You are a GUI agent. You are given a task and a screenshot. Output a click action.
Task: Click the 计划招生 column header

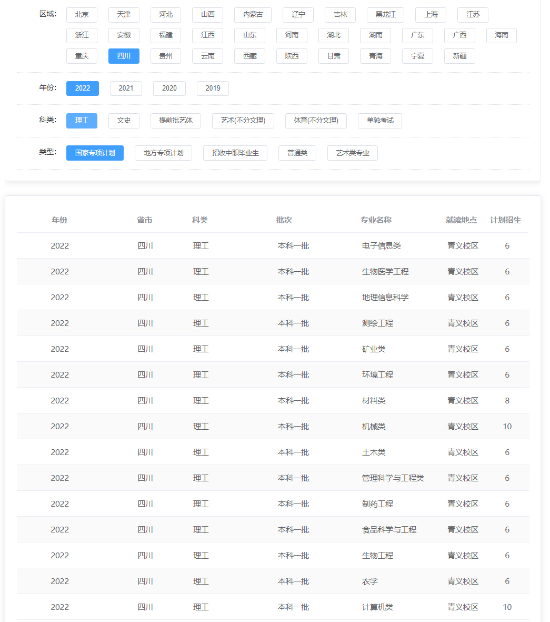[506, 220]
